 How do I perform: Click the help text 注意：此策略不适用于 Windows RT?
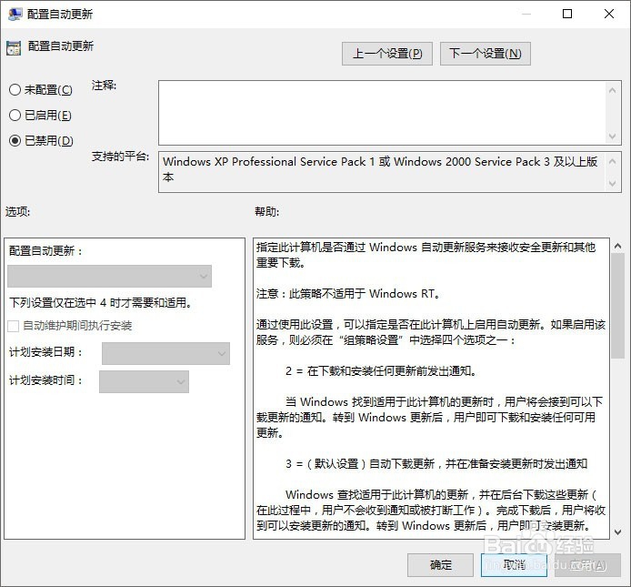point(348,294)
